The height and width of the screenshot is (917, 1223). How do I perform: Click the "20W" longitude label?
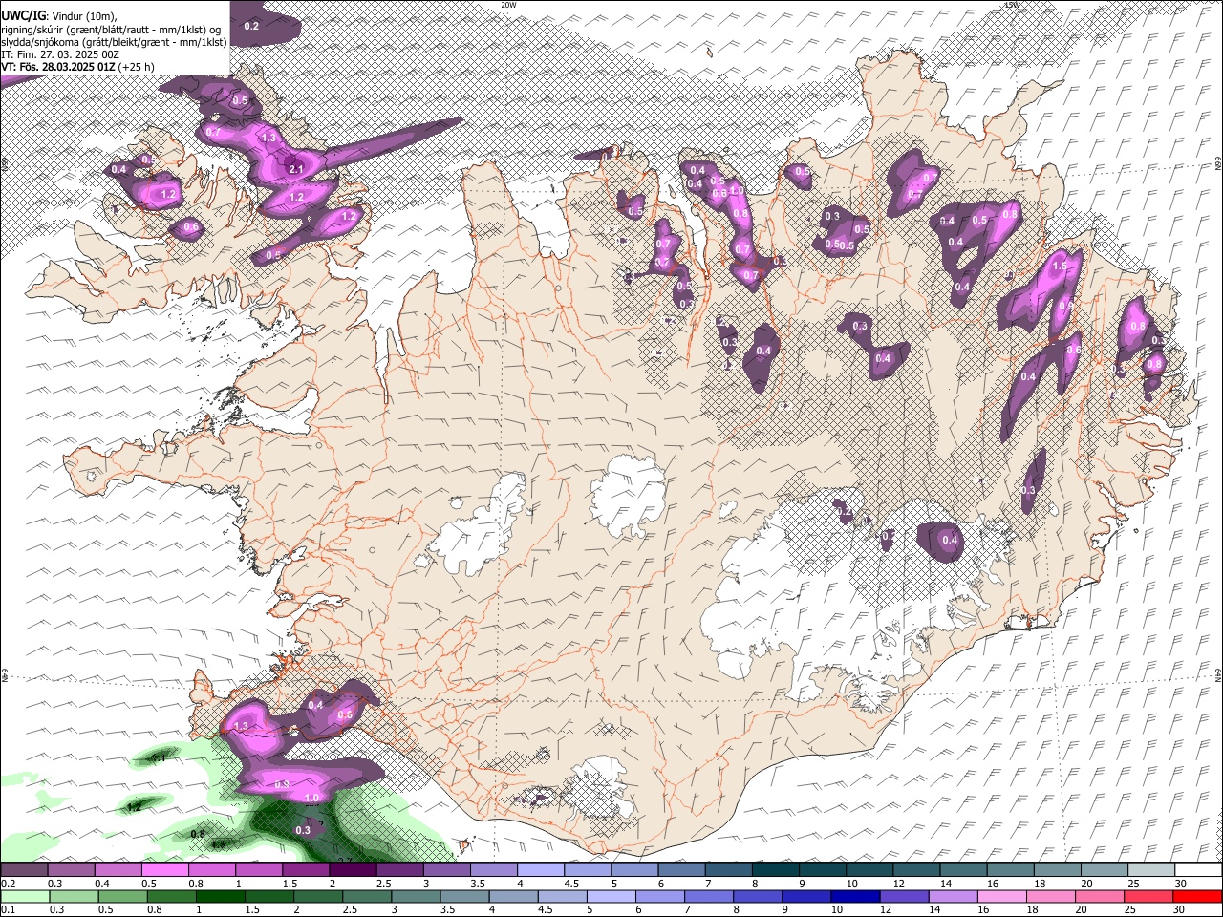coord(508,5)
